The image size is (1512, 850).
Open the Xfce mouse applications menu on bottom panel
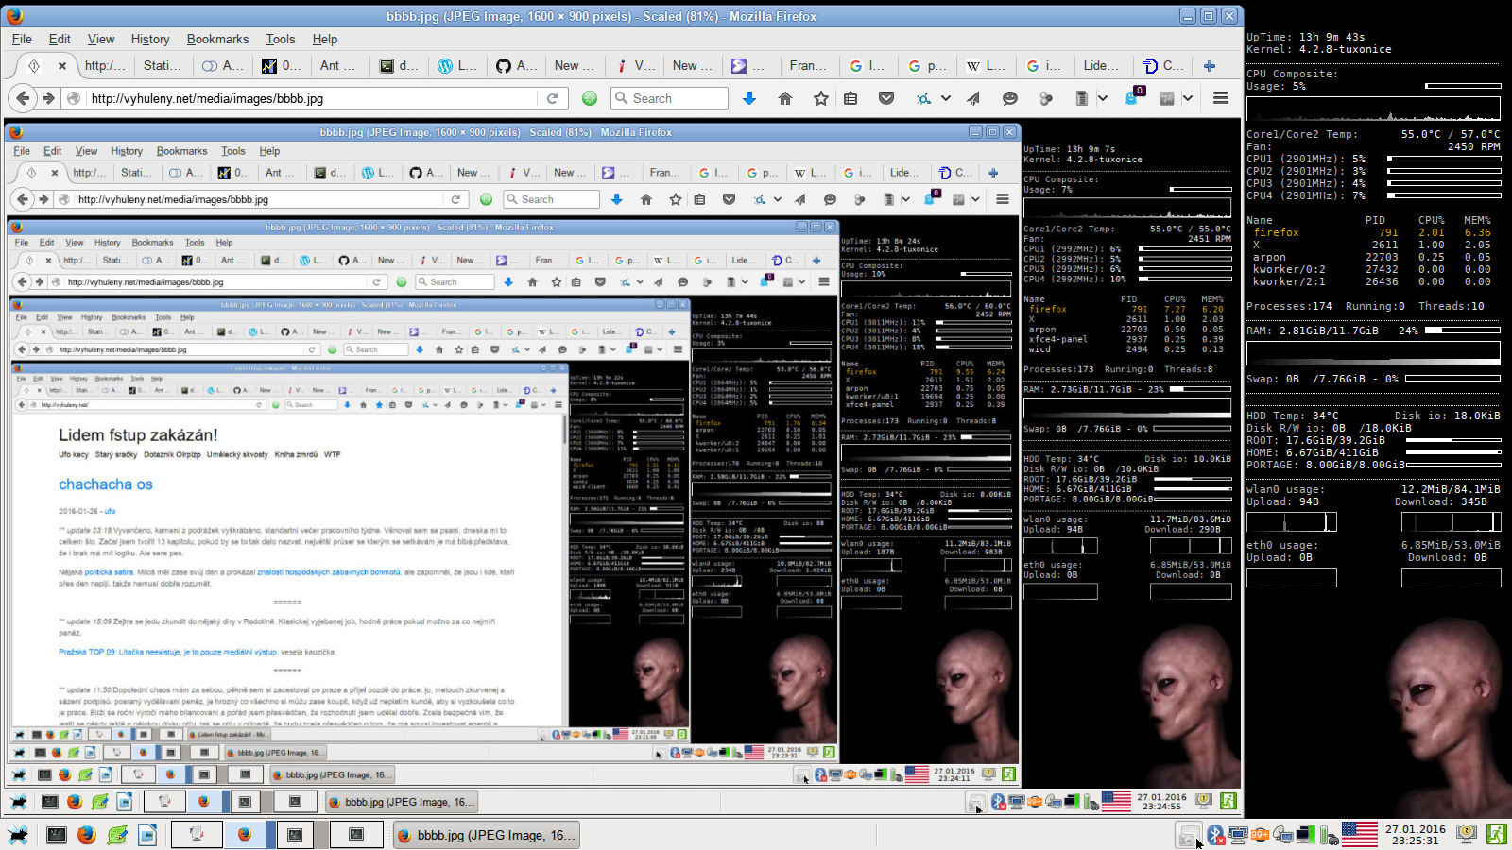click(18, 835)
